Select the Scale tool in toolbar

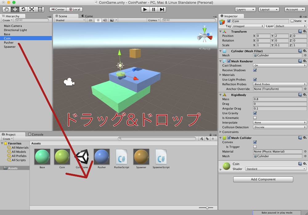(x=32, y=9)
